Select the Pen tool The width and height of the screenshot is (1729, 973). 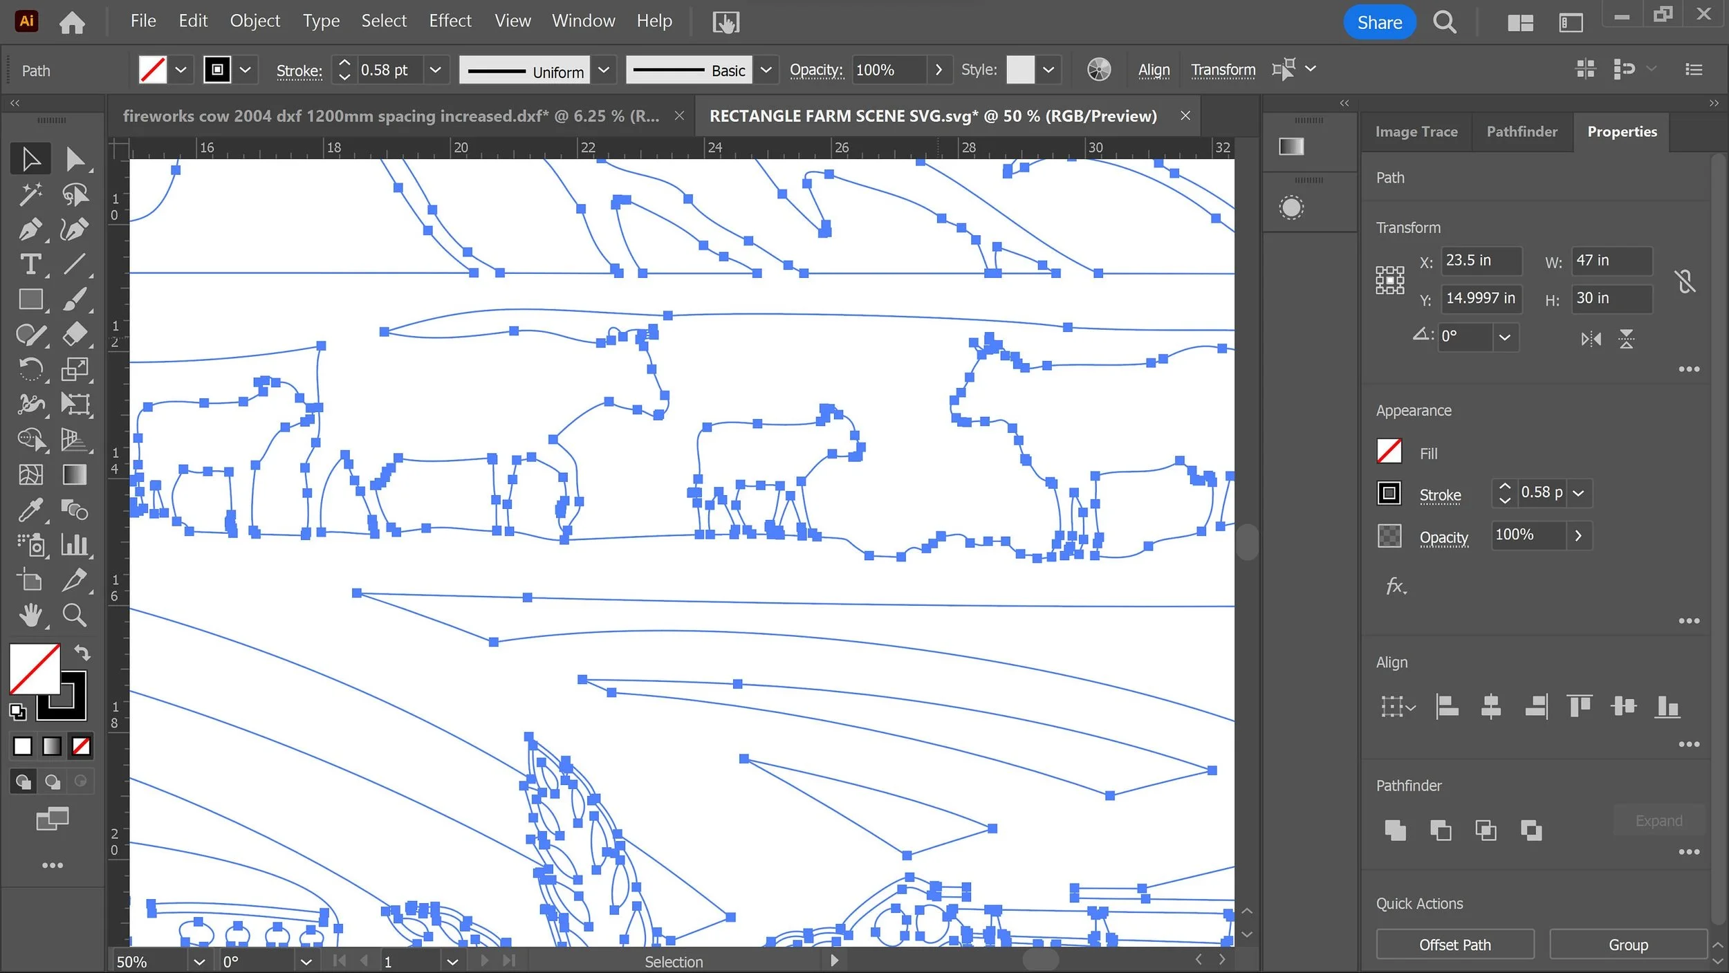click(30, 229)
